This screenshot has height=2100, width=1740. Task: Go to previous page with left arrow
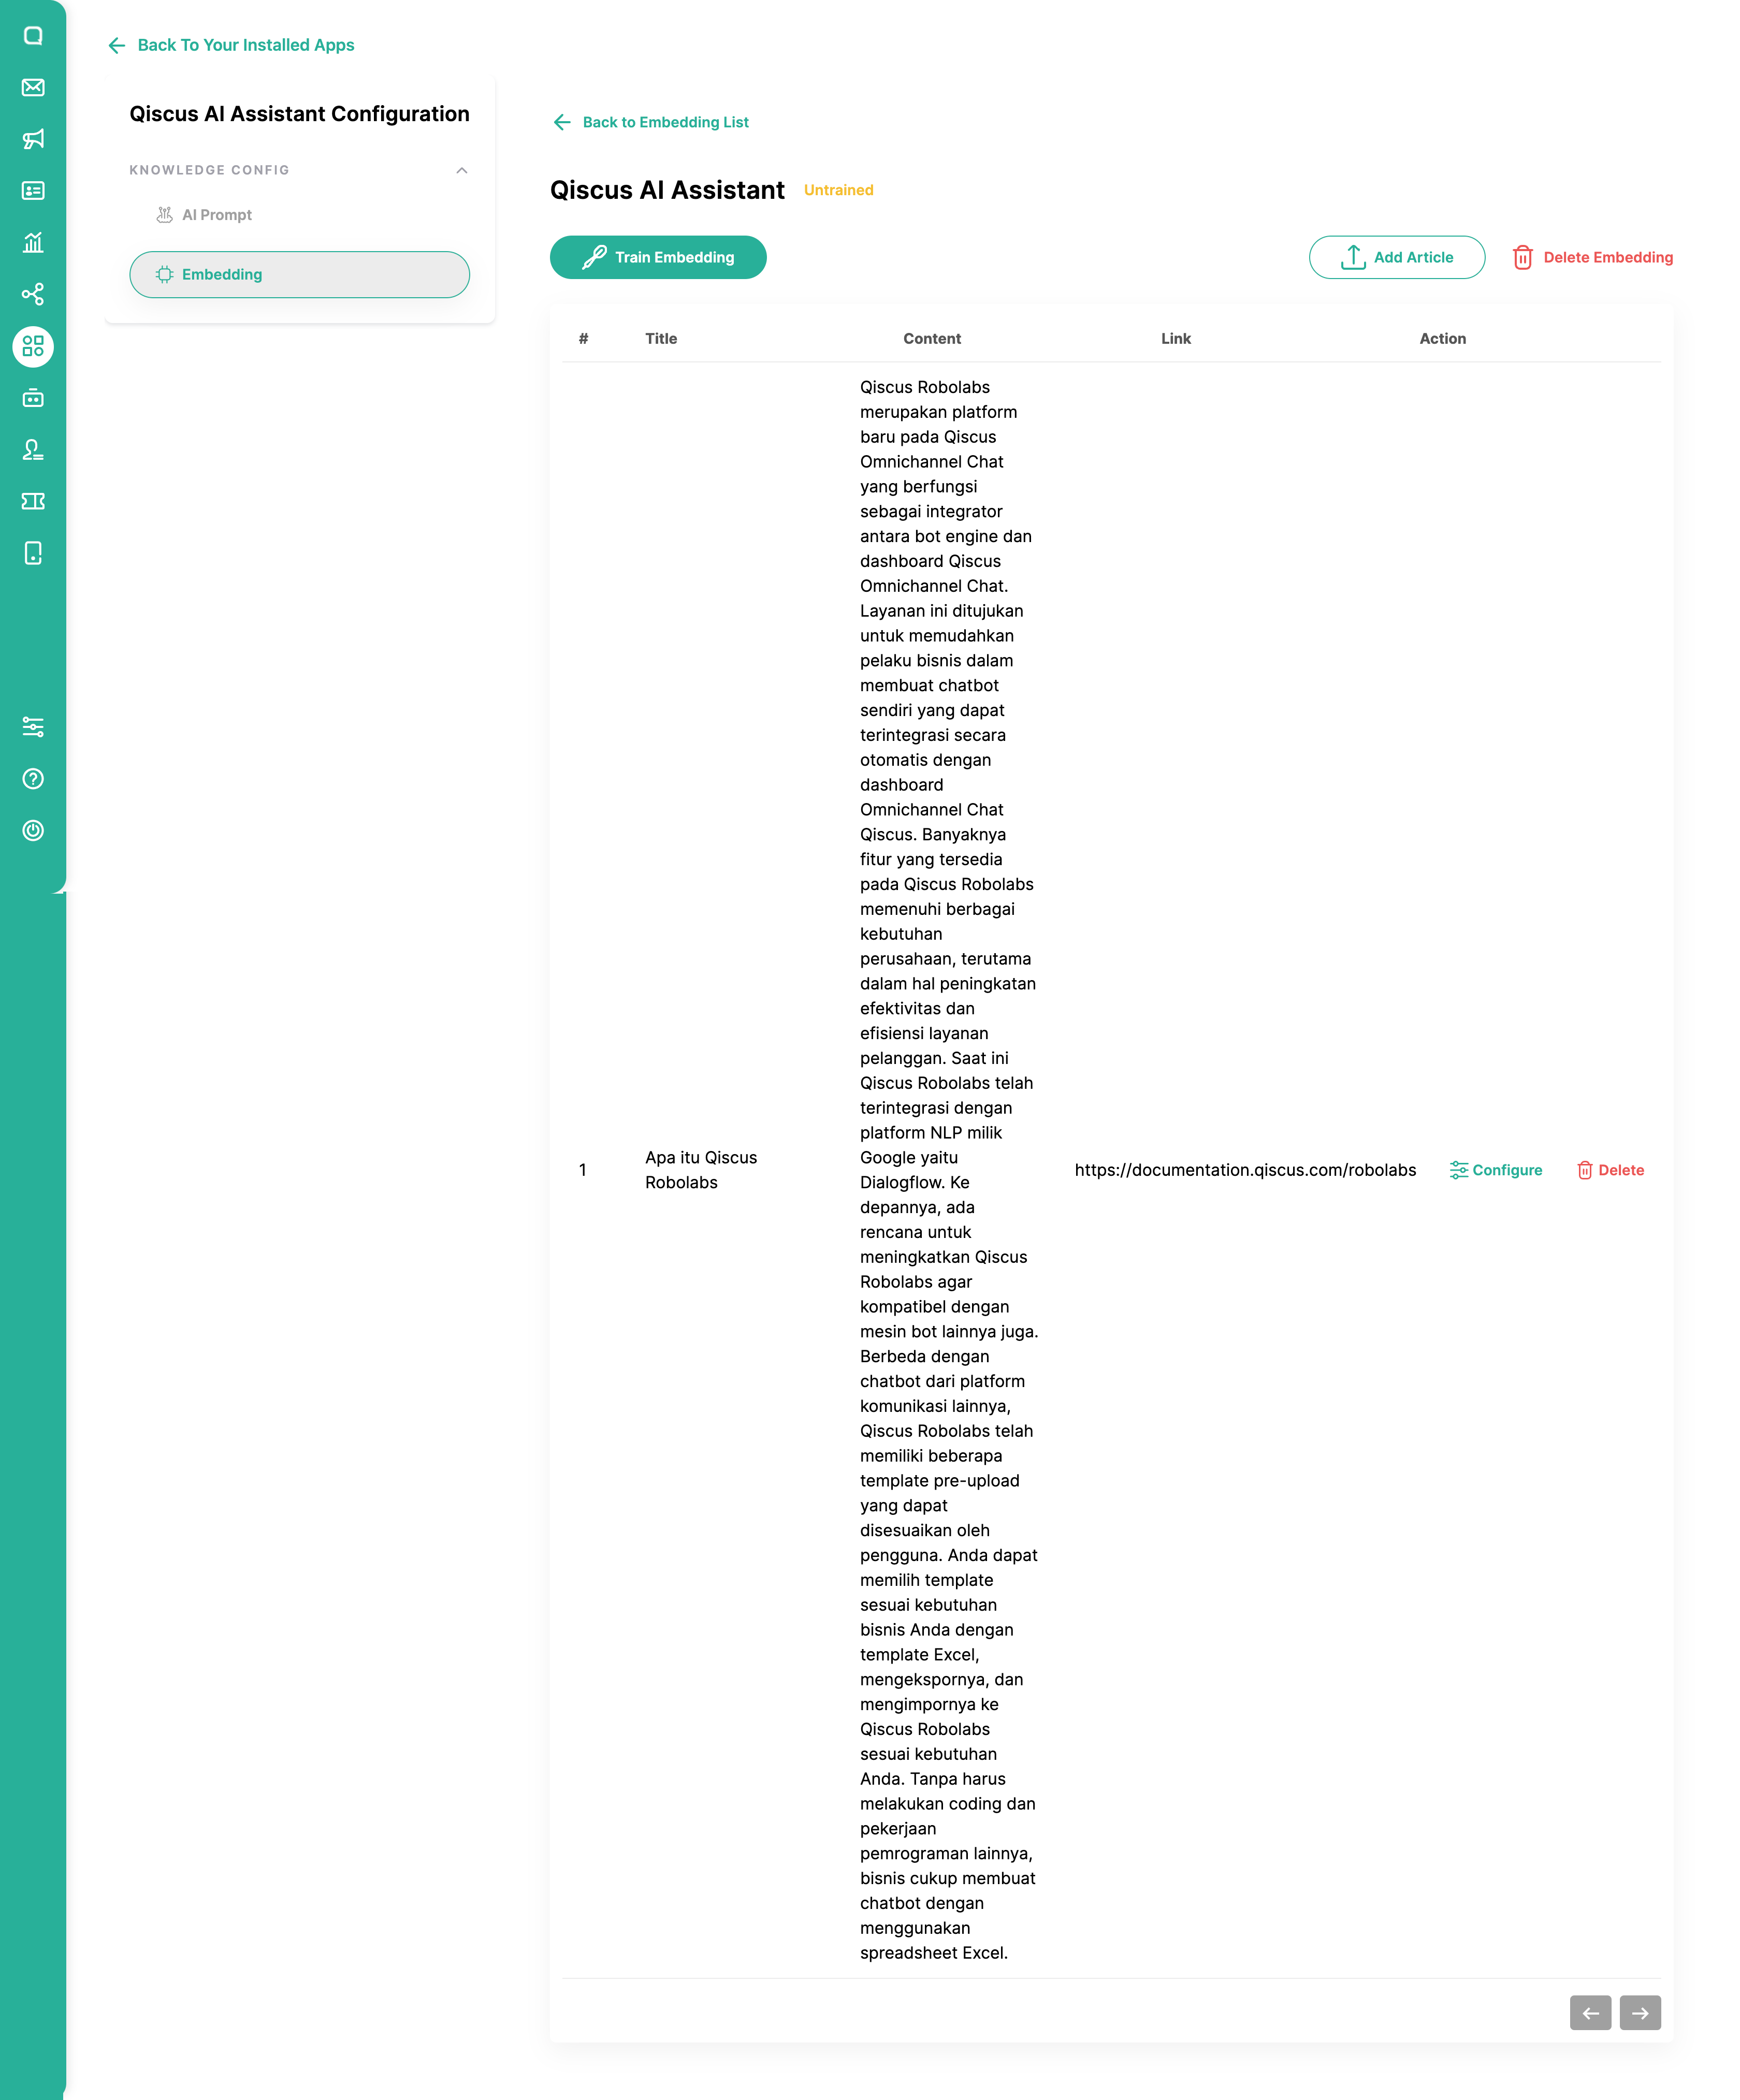click(1590, 2013)
